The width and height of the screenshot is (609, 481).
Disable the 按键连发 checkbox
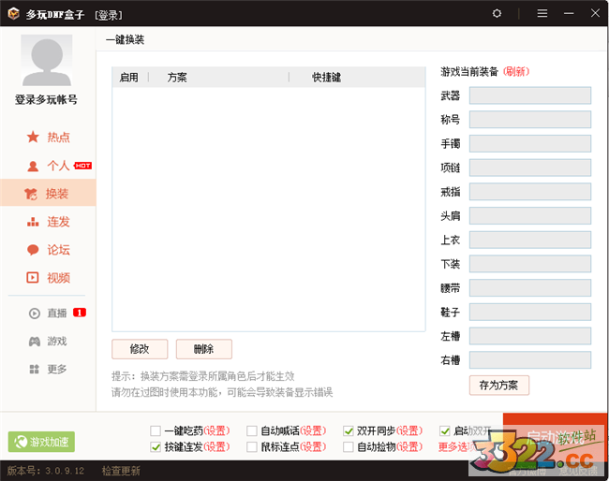[x=156, y=447]
